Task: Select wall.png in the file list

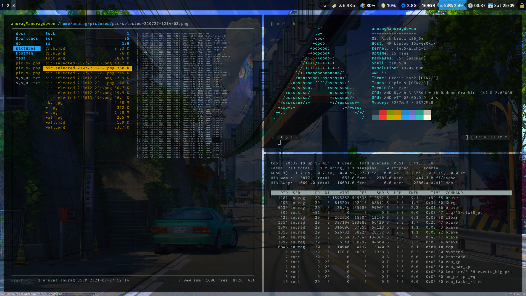Action: pos(55,127)
